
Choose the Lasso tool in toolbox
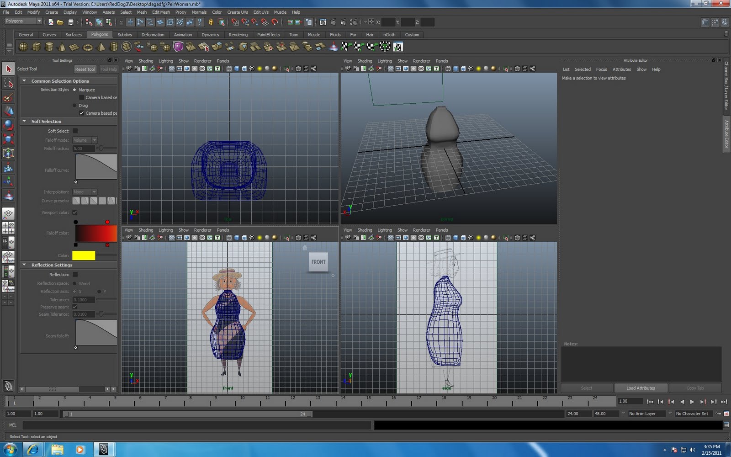click(x=8, y=83)
